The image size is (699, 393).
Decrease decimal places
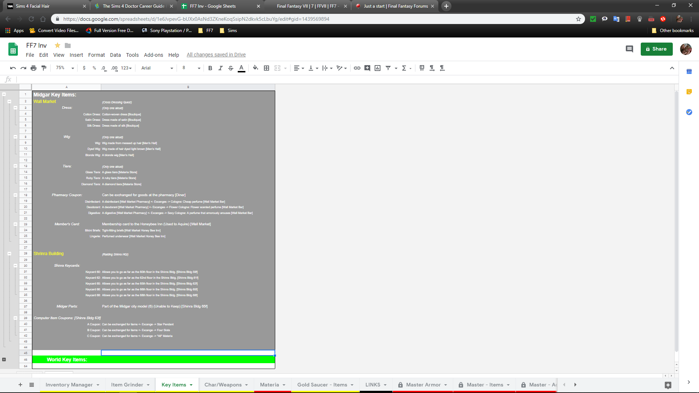pyautogui.click(x=104, y=68)
